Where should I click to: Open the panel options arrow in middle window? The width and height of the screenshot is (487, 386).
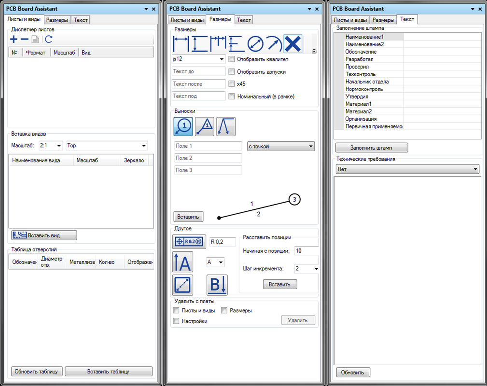309,9
